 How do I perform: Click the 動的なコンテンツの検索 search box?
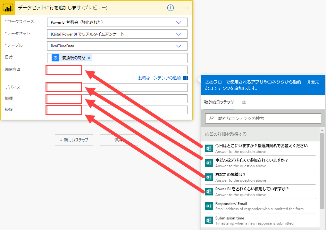pos(263,118)
